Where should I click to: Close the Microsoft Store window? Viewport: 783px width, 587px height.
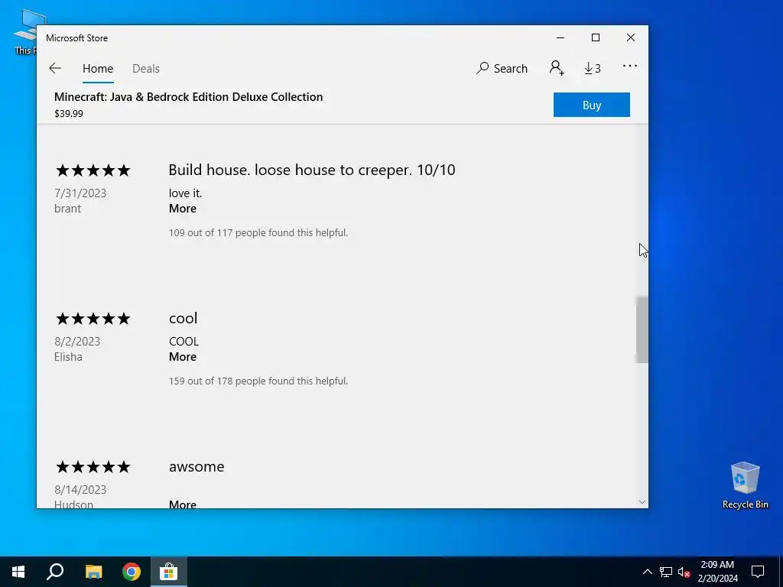pyautogui.click(x=631, y=37)
